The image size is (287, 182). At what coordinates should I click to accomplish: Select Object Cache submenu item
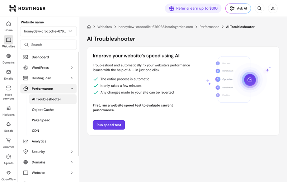43,110
